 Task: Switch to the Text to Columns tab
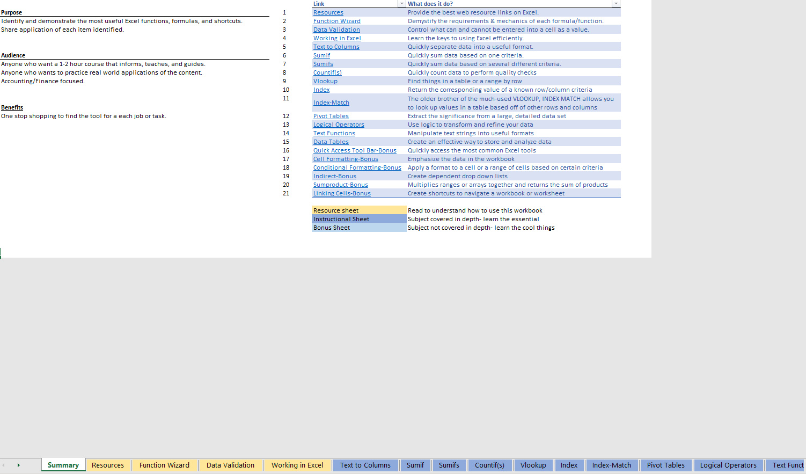click(365, 465)
